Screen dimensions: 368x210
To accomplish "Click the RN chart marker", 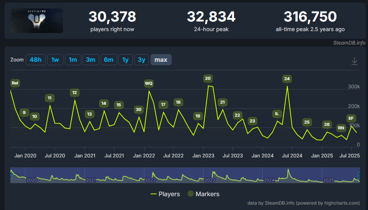I will pos(341,128).
